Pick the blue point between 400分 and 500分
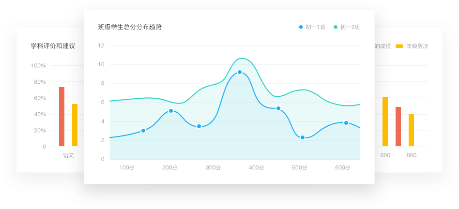This screenshot has height=209, width=459. click(278, 108)
